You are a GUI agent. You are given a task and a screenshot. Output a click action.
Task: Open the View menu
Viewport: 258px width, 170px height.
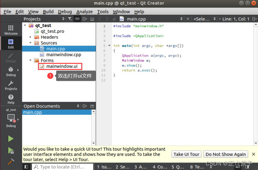tap(33, 12)
